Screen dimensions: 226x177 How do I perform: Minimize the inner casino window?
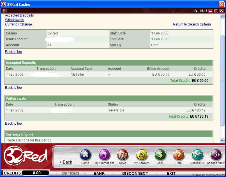point(210,11)
